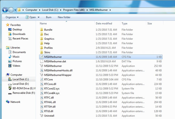175x119 pixels.
Task: Click the Open toolbar button
Action: (x=30, y=17)
